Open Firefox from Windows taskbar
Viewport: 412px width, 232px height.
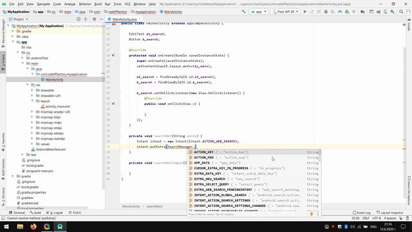pos(33,226)
